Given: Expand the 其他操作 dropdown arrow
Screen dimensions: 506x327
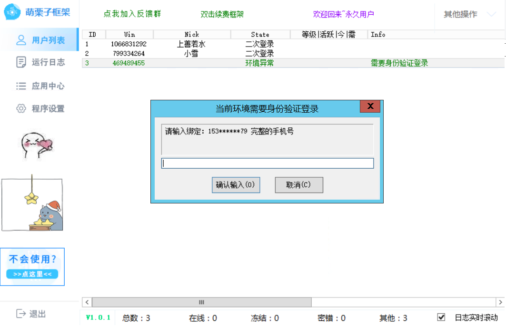Looking at the screenshot, I should [491, 14].
